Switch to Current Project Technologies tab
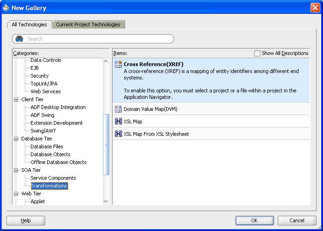 click(x=88, y=24)
